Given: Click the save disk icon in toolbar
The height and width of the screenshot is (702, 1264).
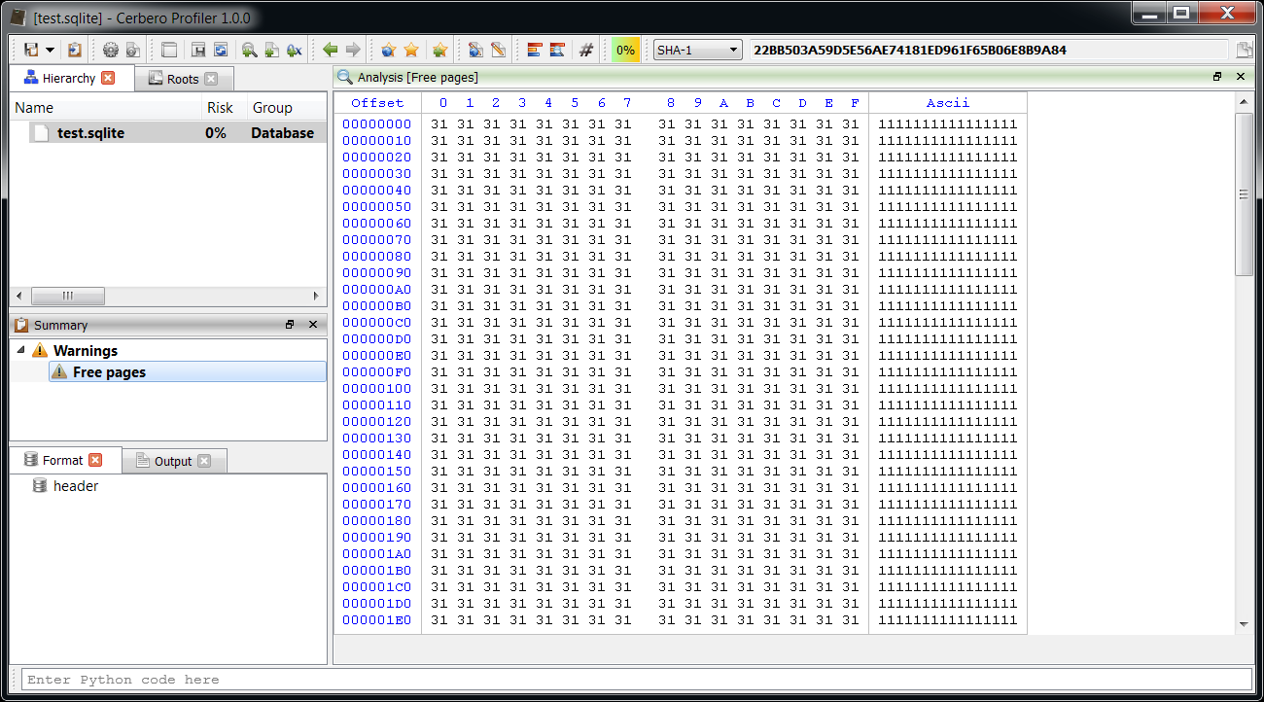Looking at the screenshot, I should pyautogui.click(x=31, y=50).
